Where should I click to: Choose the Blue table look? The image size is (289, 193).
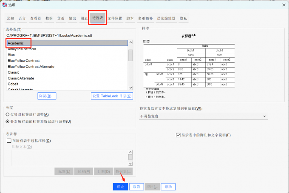pos(68,55)
